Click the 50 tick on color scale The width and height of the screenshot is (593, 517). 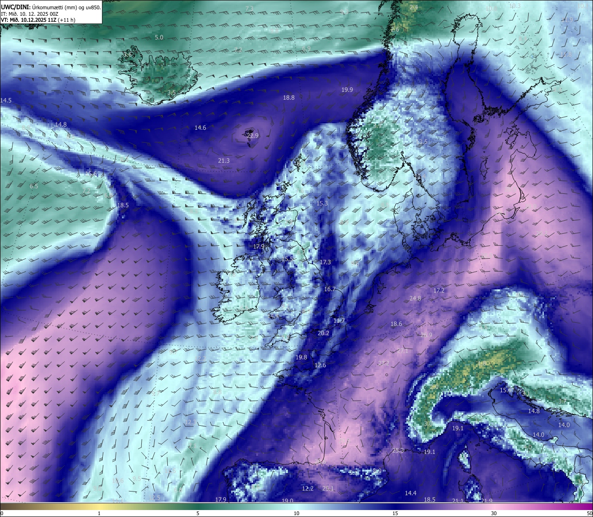[x=589, y=513]
